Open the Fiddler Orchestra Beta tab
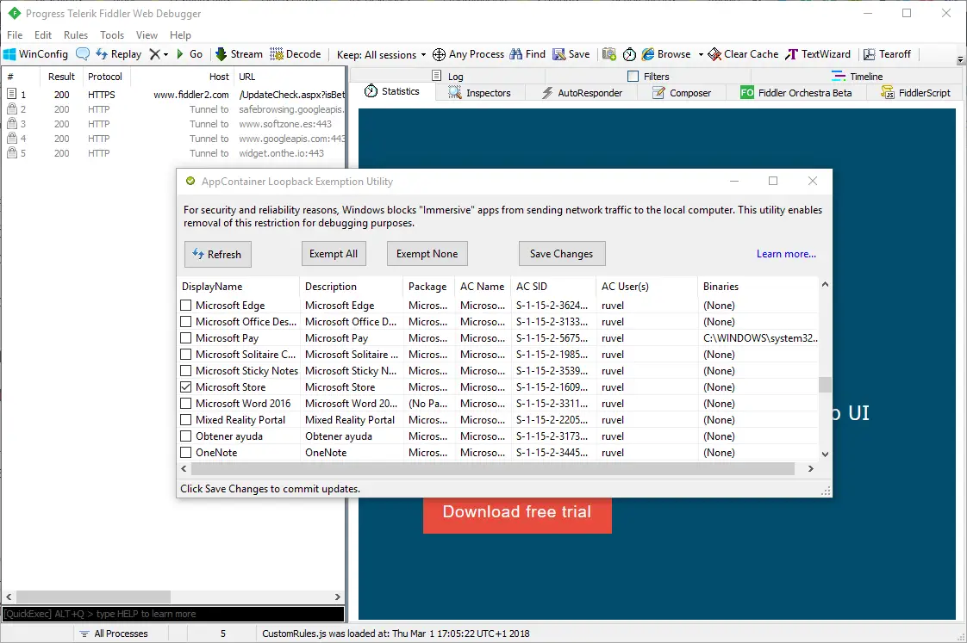 coord(796,92)
